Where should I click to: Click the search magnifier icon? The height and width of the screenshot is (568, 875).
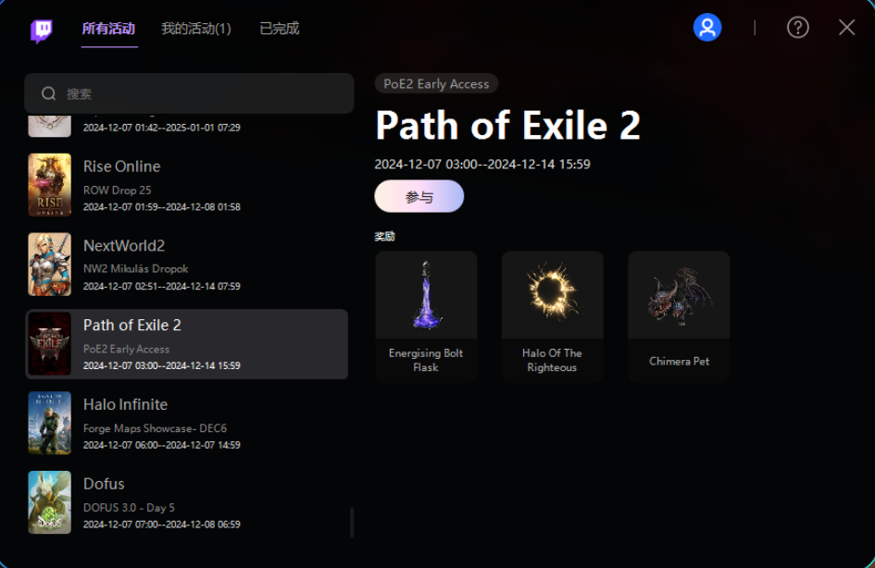48,93
